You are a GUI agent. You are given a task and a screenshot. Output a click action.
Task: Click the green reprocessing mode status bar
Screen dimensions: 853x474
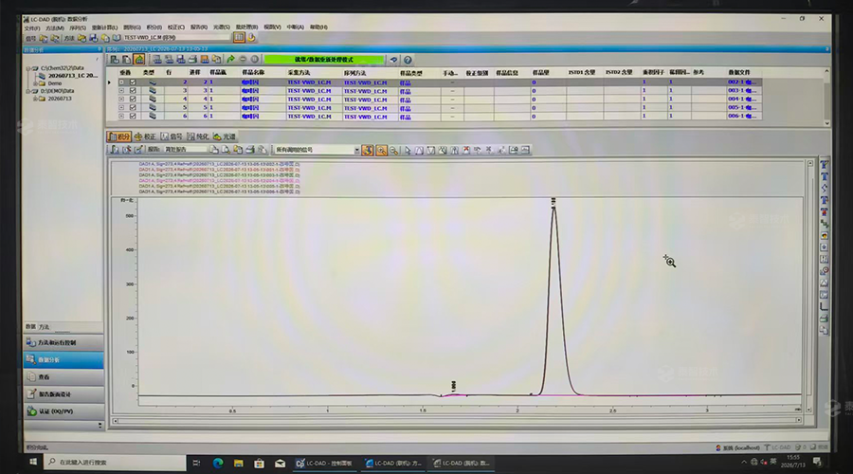coord(324,60)
